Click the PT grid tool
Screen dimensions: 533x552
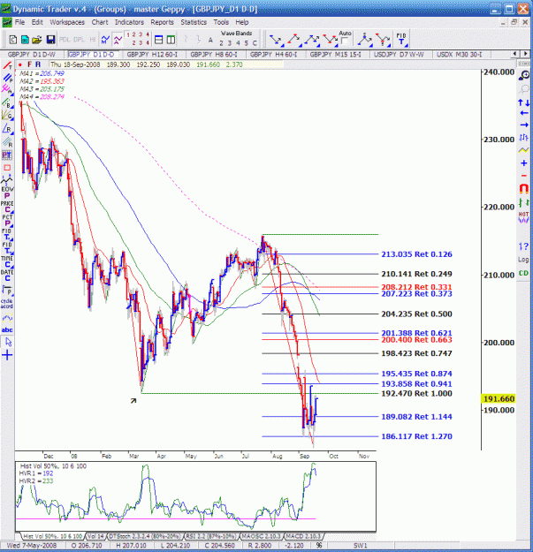tap(7, 155)
